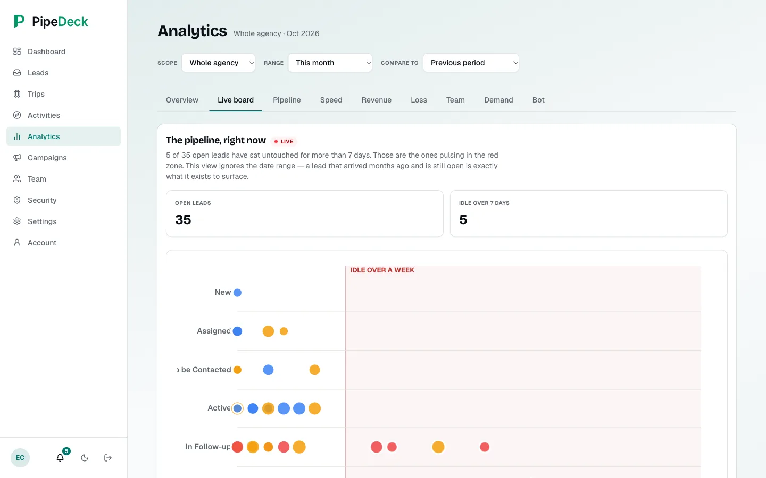Open Settings via its gear icon
Image resolution: width=766 pixels, height=478 pixels.
pos(17,221)
